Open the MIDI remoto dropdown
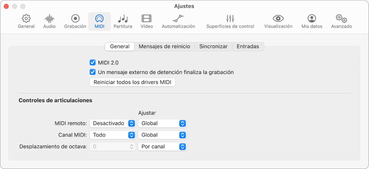The height and width of the screenshot is (169, 369). coord(112,123)
